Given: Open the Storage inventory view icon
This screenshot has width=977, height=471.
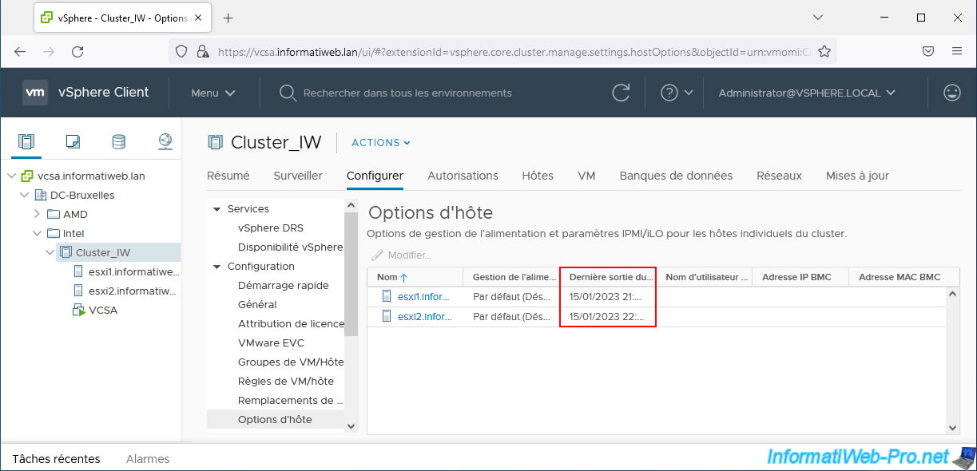Looking at the screenshot, I should 118,142.
